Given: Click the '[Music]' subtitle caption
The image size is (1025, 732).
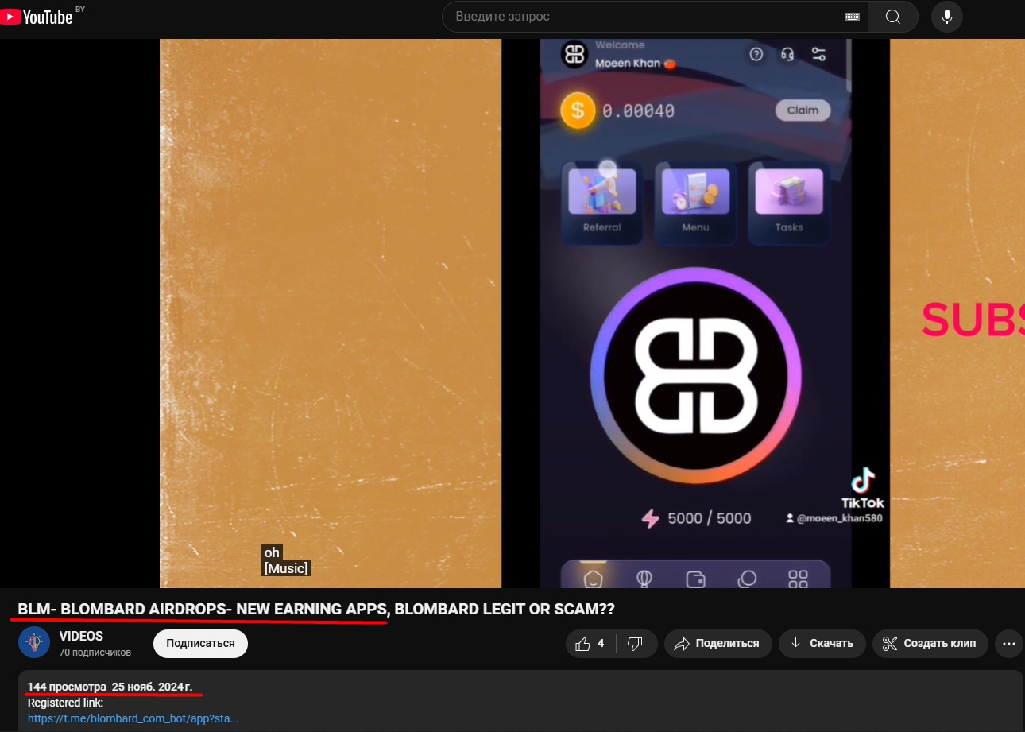Looking at the screenshot, I should (286, 568).
